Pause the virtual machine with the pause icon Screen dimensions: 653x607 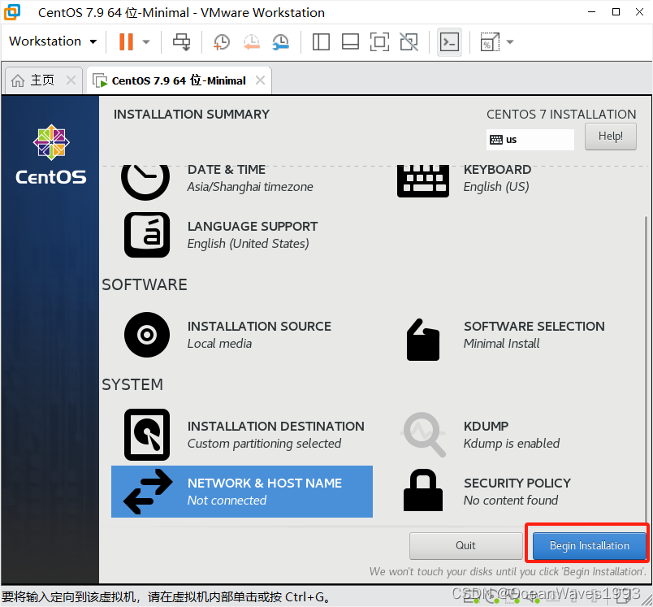(x=126, y=41)
